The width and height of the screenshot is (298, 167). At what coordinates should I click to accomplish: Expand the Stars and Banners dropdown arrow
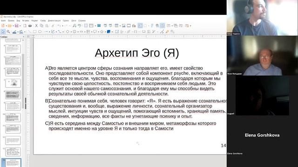click(x=105, y=32)
